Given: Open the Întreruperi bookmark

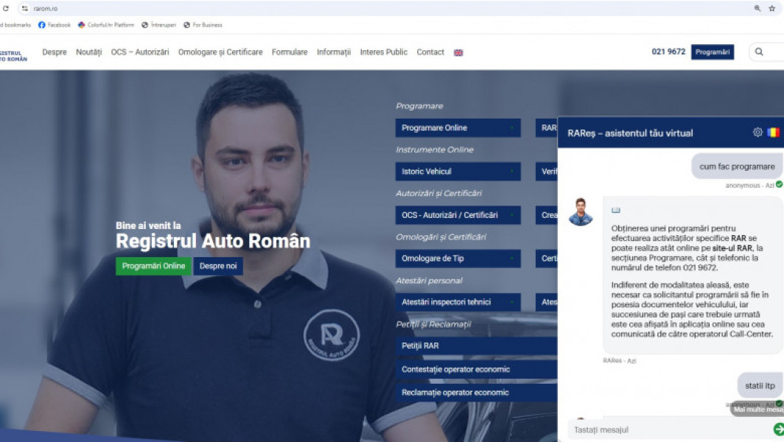Looking at the screenshot, I should [158, 25].
